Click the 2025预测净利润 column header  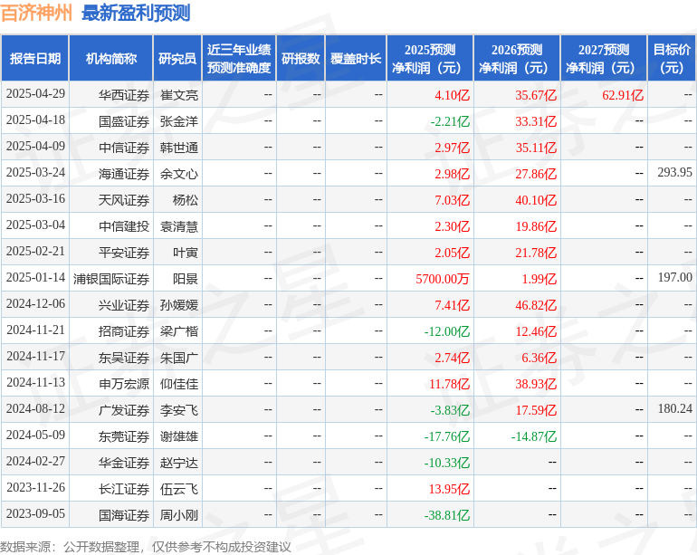tap(430, 58)
